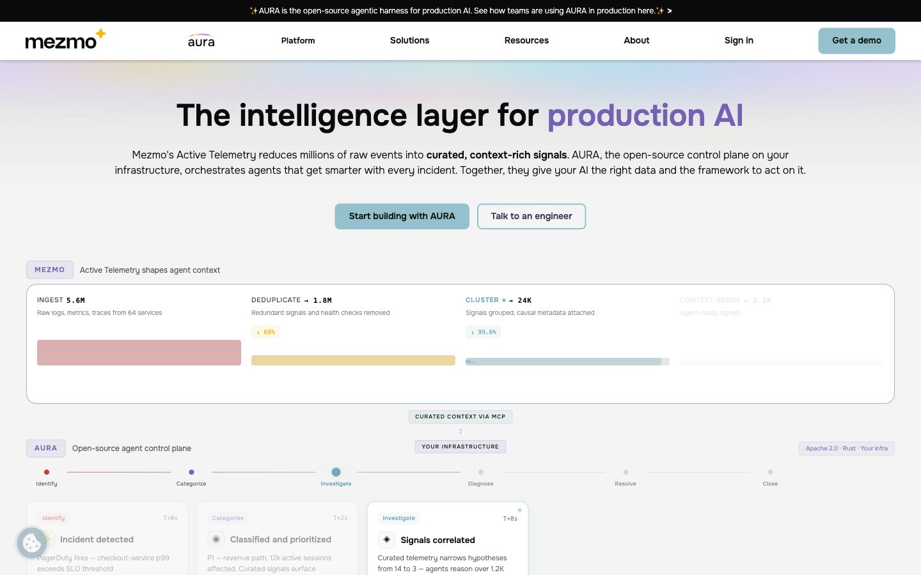The height and width of the screenshot is (575, 921).
Task: Click the Identify tag on card
Action: (53, 518)
